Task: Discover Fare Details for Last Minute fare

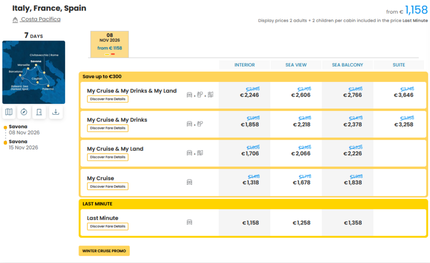Action: tap(108, 227)
